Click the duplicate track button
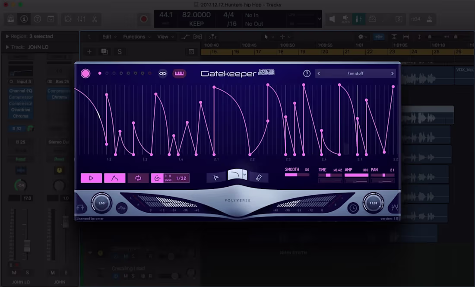Image resolution: width=475 pixels, height=287 pixels. click(x=104, y=51)
